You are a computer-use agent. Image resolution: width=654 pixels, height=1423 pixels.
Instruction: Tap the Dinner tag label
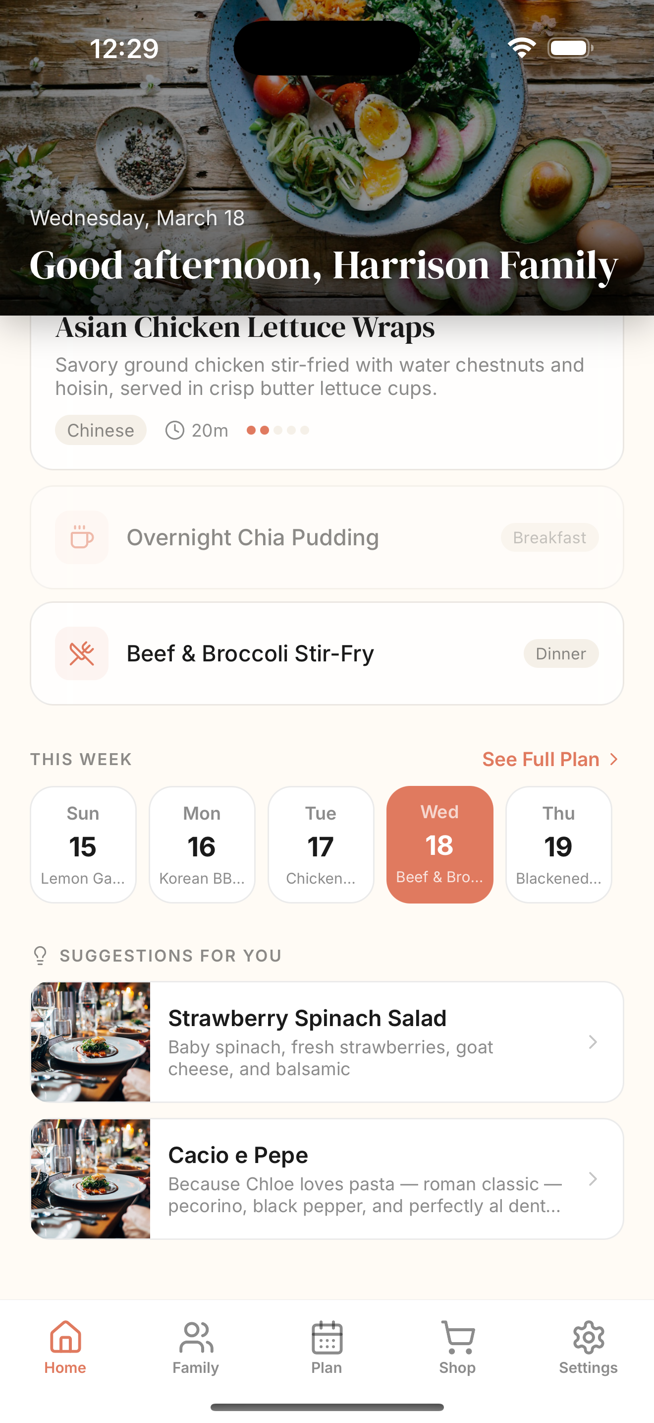[560, 653]
